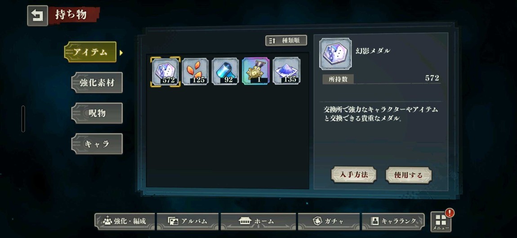This screenshot has width=517, height=238.
Task: Click the 入手方法 button
Action: point(354,174)
